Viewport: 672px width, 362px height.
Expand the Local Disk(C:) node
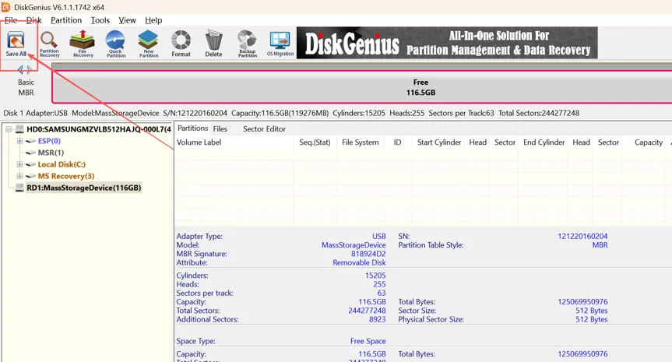pyautogui.click(x=19, y=164)
